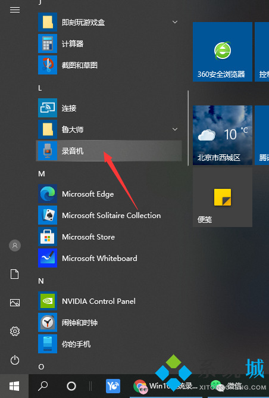Click the Microsoft Whiteboard label
Image resolution: width=269 pixels, height=398 pixels.
click(99, 259)
